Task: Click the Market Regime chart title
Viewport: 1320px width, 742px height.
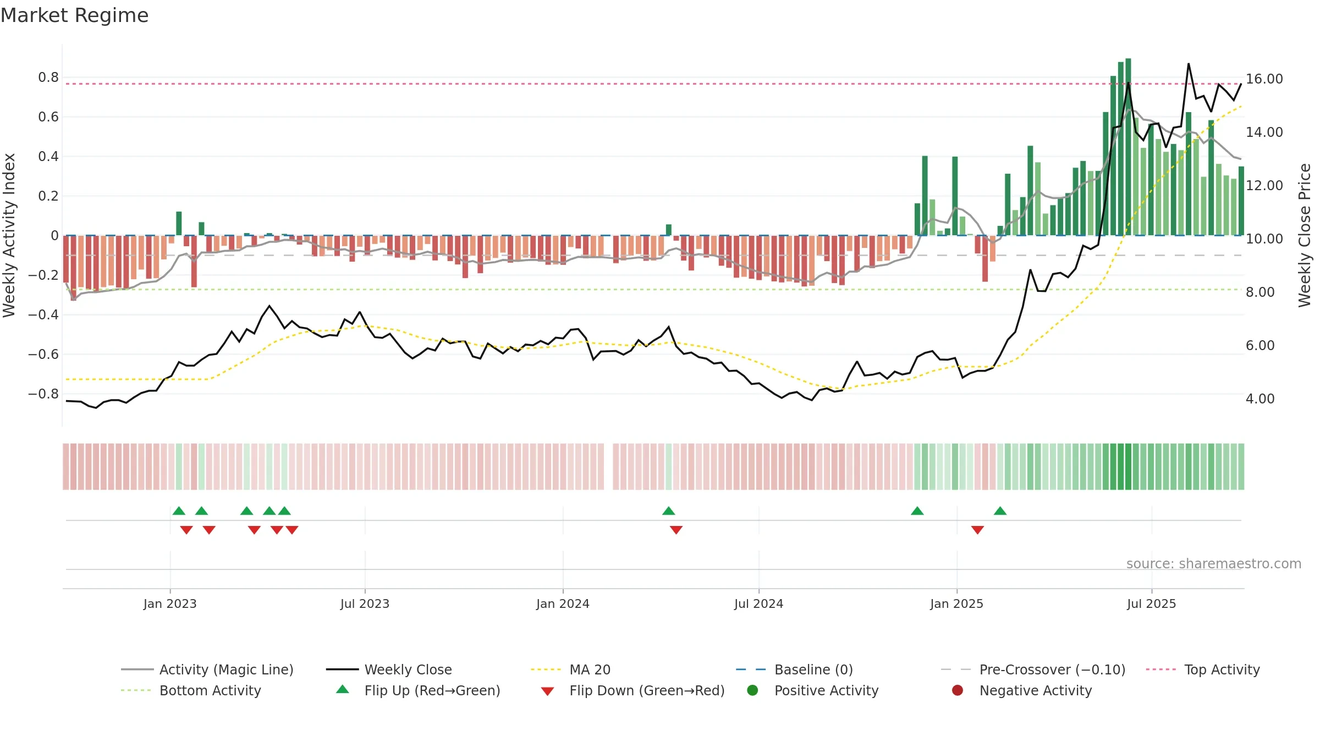Action: pos(74,15)
